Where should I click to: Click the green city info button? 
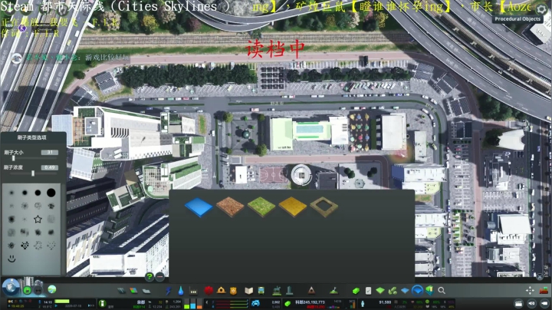[x=103, y=303]
